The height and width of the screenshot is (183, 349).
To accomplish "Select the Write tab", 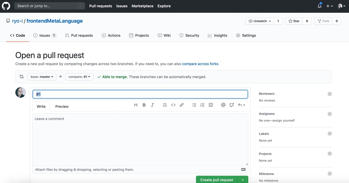I will [41, 106].
